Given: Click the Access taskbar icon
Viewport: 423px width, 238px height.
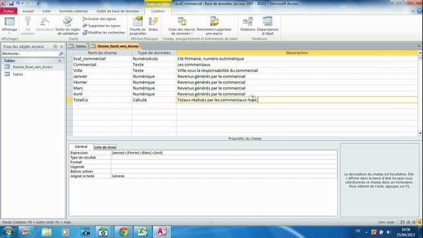Looking at the screenshot, I should click(161, 232).
